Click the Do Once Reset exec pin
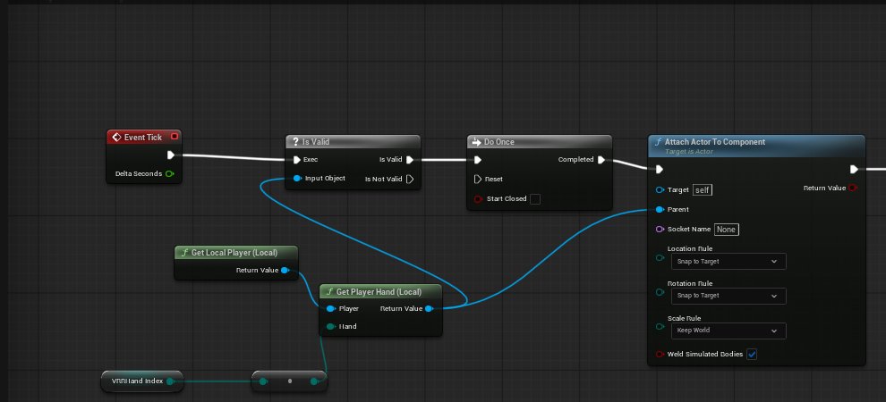This screenshot has height=402, width=886. [478, 179]
